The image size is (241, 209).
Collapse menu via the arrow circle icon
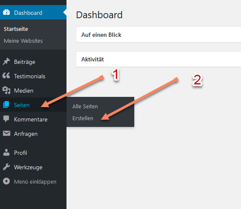pyautogui.click(x=6, y=181)
